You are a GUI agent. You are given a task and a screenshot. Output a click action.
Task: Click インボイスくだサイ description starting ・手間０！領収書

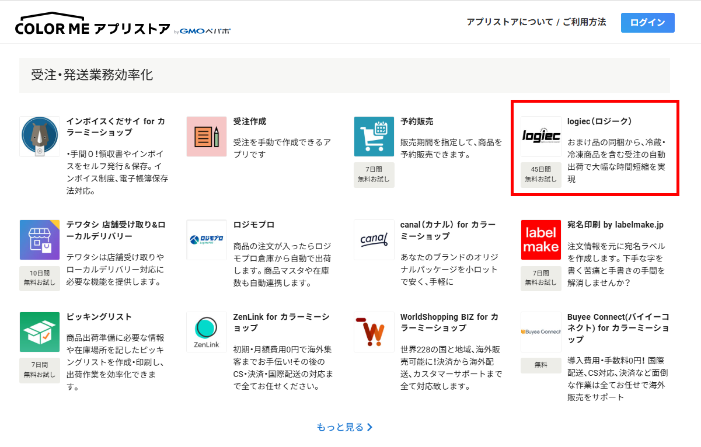(117, 172)
